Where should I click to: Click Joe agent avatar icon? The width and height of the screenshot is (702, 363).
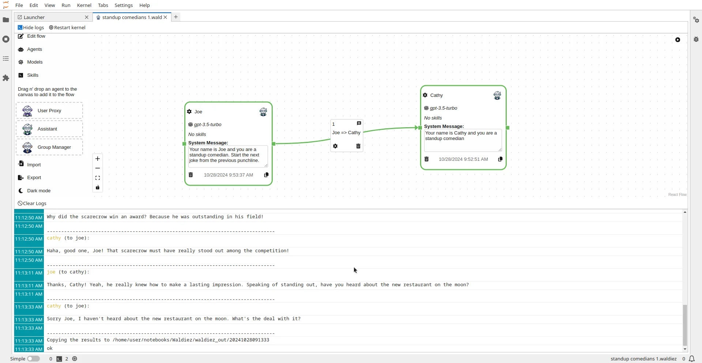(263, 112)
